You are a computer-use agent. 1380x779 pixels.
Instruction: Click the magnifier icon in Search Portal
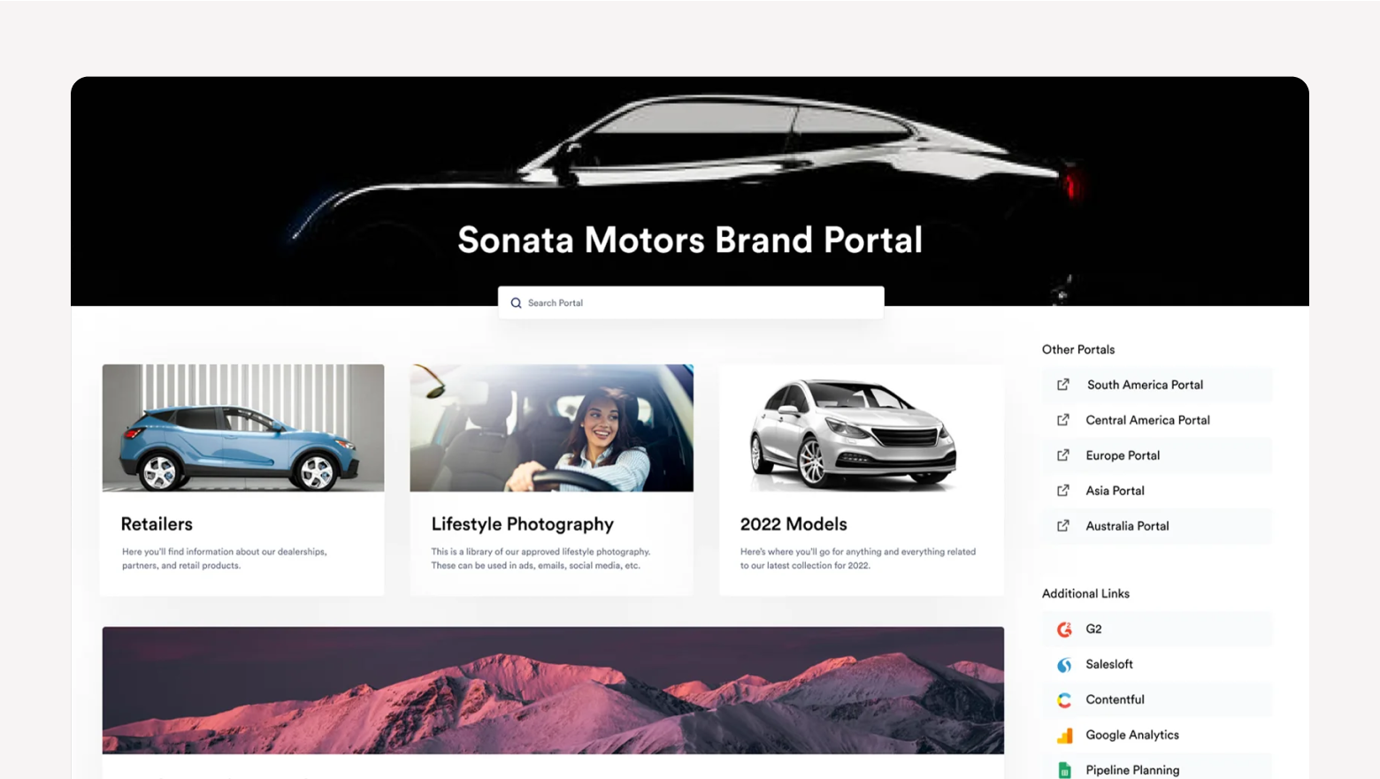click(x=516, y=302)
